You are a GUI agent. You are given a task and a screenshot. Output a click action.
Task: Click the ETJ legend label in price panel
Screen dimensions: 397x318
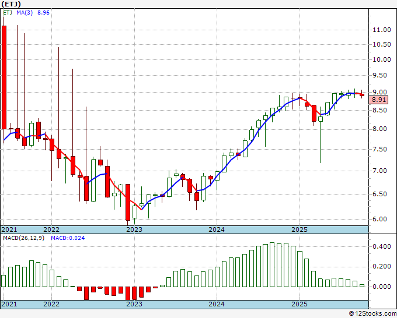8,13
